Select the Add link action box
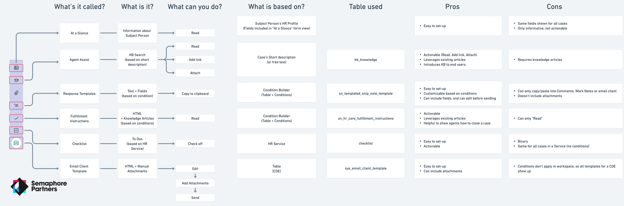The width and height of the screenshot is (624, 206). tap(195, 60)
